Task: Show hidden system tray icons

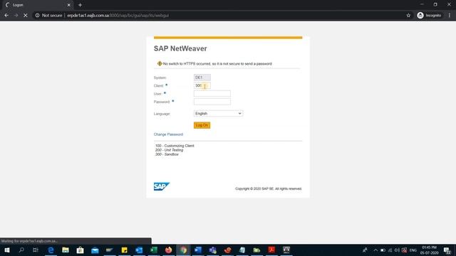Action: click(x=375, y=250)
